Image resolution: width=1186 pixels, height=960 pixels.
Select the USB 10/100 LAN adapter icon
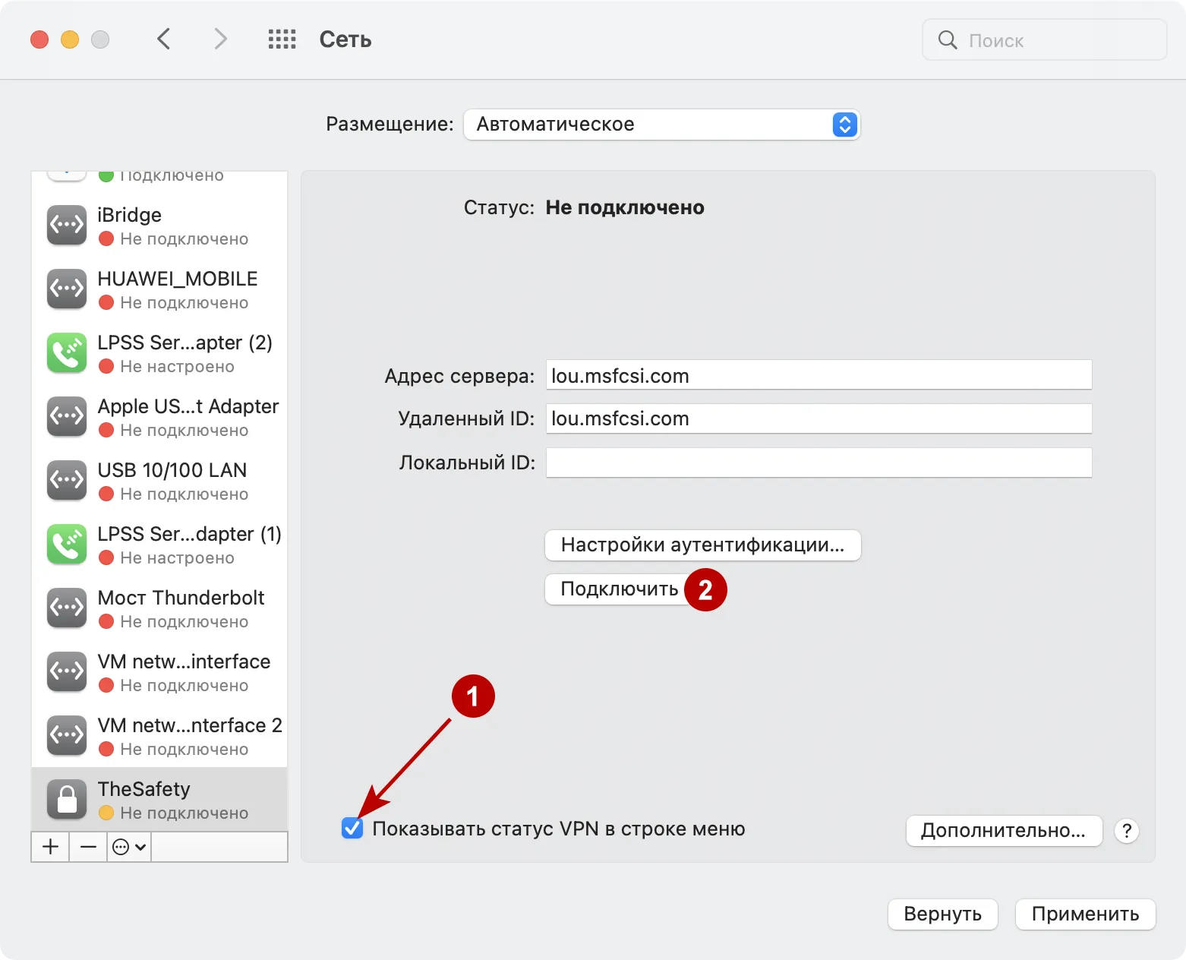pos(66,480)
